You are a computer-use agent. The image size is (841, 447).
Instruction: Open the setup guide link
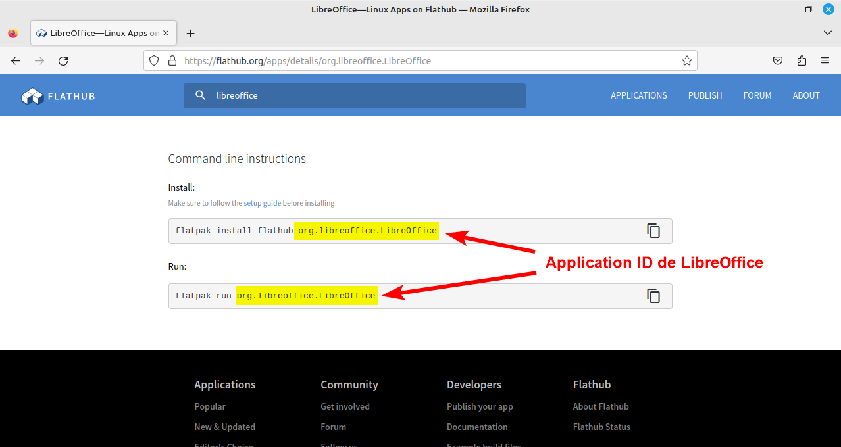pyautogui.click(x=263, y=203)
